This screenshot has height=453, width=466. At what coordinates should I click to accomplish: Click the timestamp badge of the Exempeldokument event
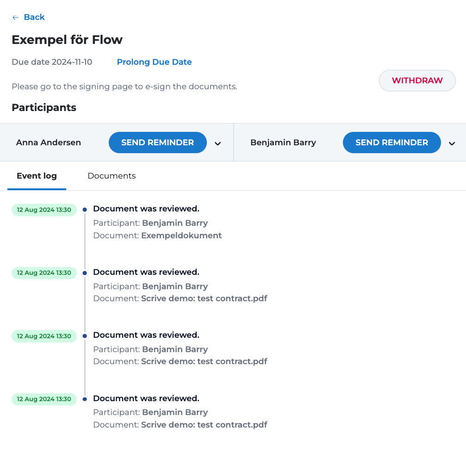click(44, 210)
